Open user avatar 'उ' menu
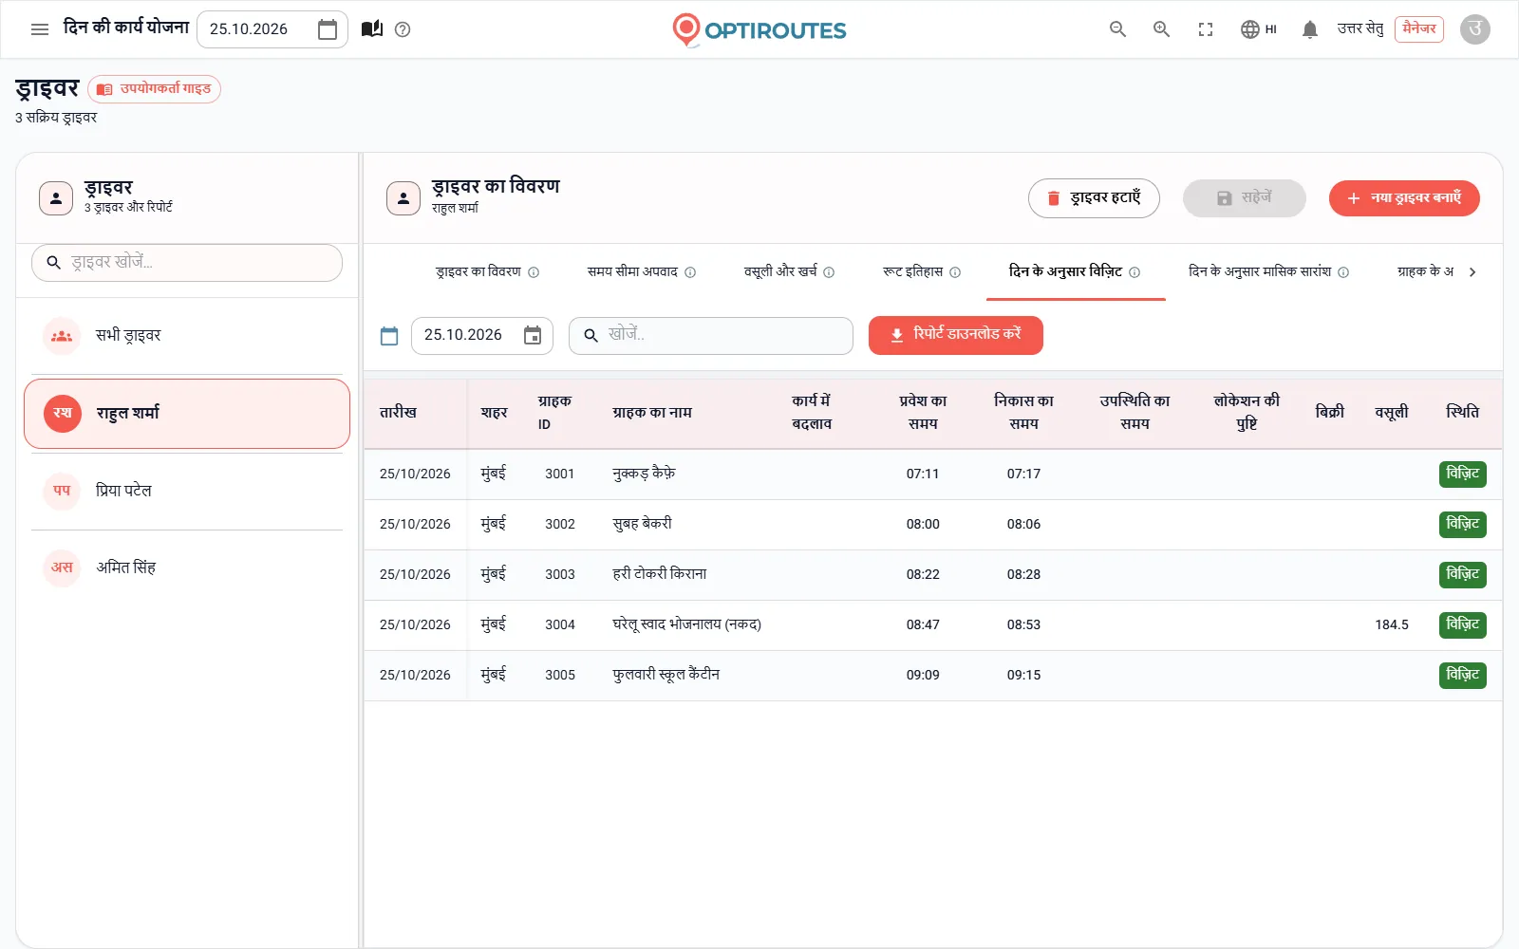1519x949 pixels. [1474, 29]
